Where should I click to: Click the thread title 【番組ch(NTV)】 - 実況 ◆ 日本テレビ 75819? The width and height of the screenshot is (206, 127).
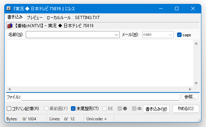tap(54, 26)
